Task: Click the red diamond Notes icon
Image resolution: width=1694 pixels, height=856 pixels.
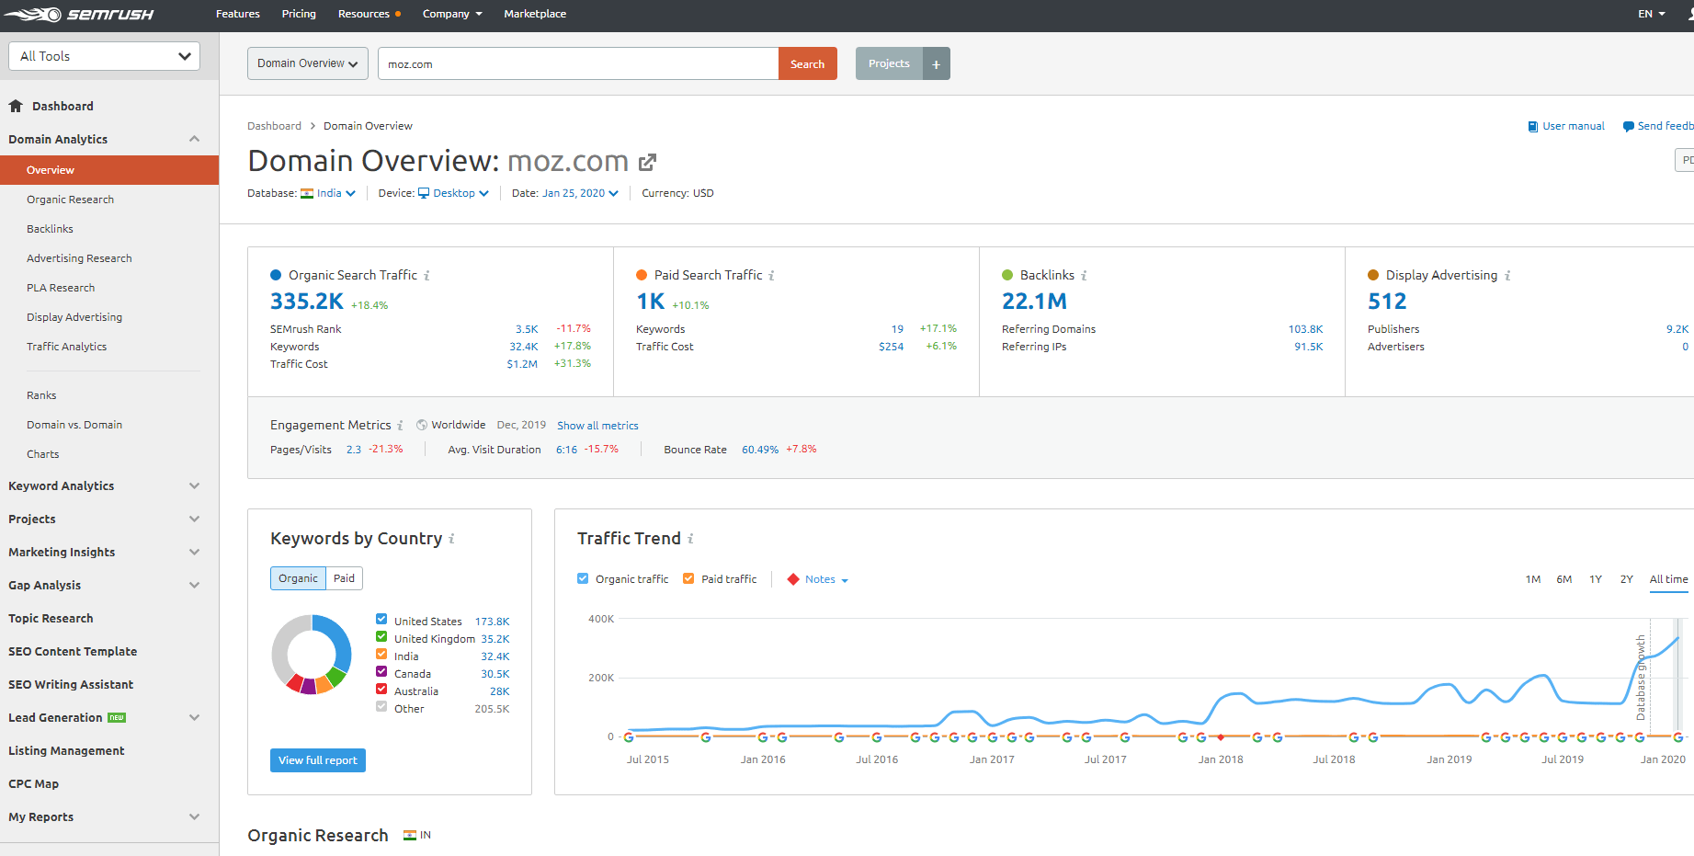Action: (793, 579)
